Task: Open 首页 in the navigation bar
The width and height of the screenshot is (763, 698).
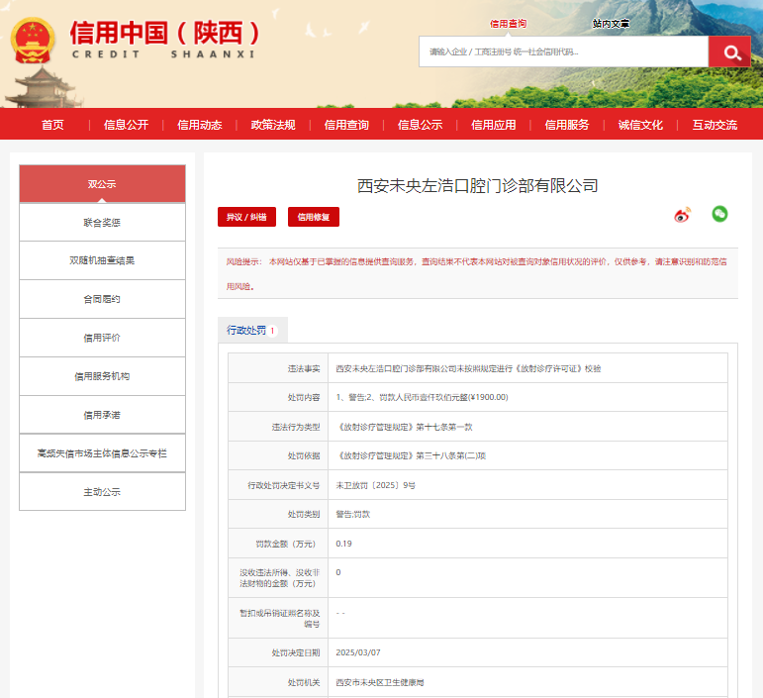Action: [52, 125]
